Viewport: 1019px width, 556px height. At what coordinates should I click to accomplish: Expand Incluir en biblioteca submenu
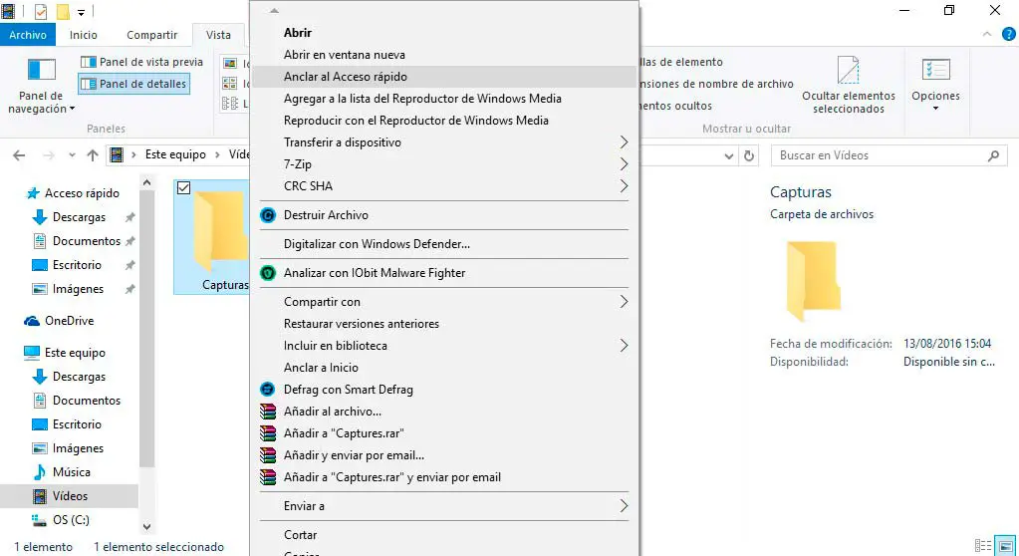[x=624, y=346]
